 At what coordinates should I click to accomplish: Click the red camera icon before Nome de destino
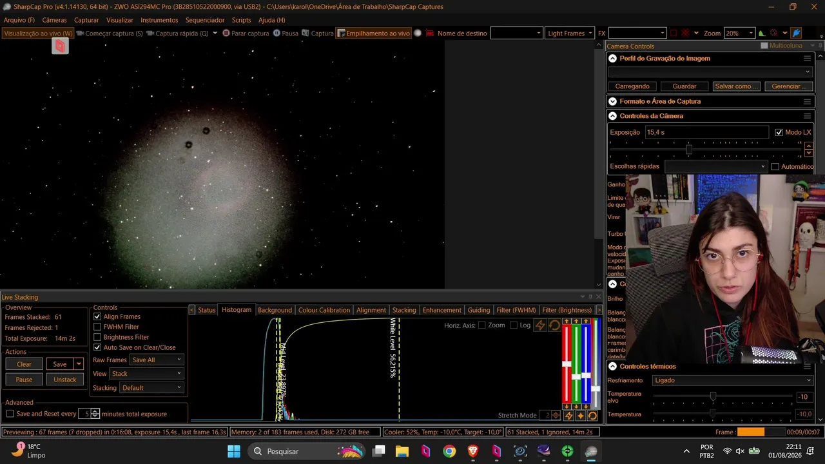click(431, 33)
